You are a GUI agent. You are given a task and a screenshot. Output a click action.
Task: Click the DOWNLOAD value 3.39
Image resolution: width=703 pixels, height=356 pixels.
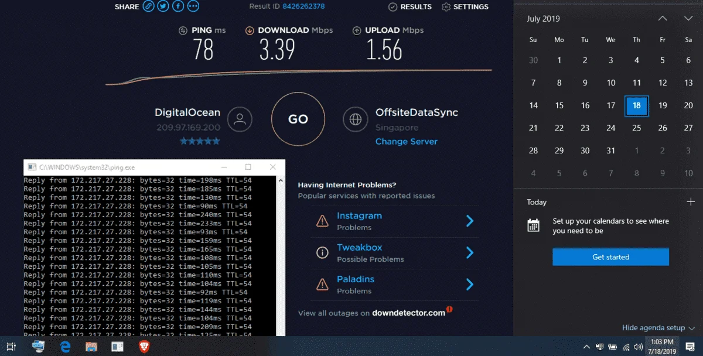click(x=277, y=50)
